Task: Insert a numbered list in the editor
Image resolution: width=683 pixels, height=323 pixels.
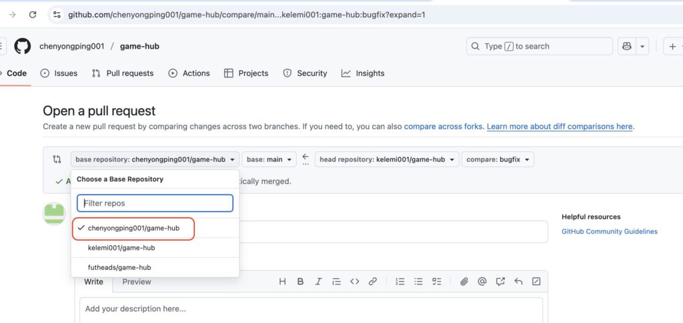Action: pyautogui.click(x=400, y=282)
